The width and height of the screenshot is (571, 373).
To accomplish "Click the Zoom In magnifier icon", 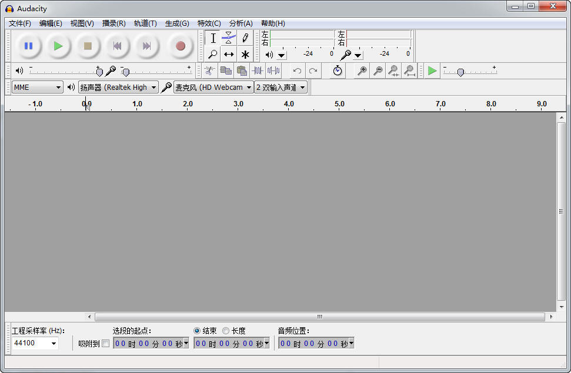I will [362, 70].
